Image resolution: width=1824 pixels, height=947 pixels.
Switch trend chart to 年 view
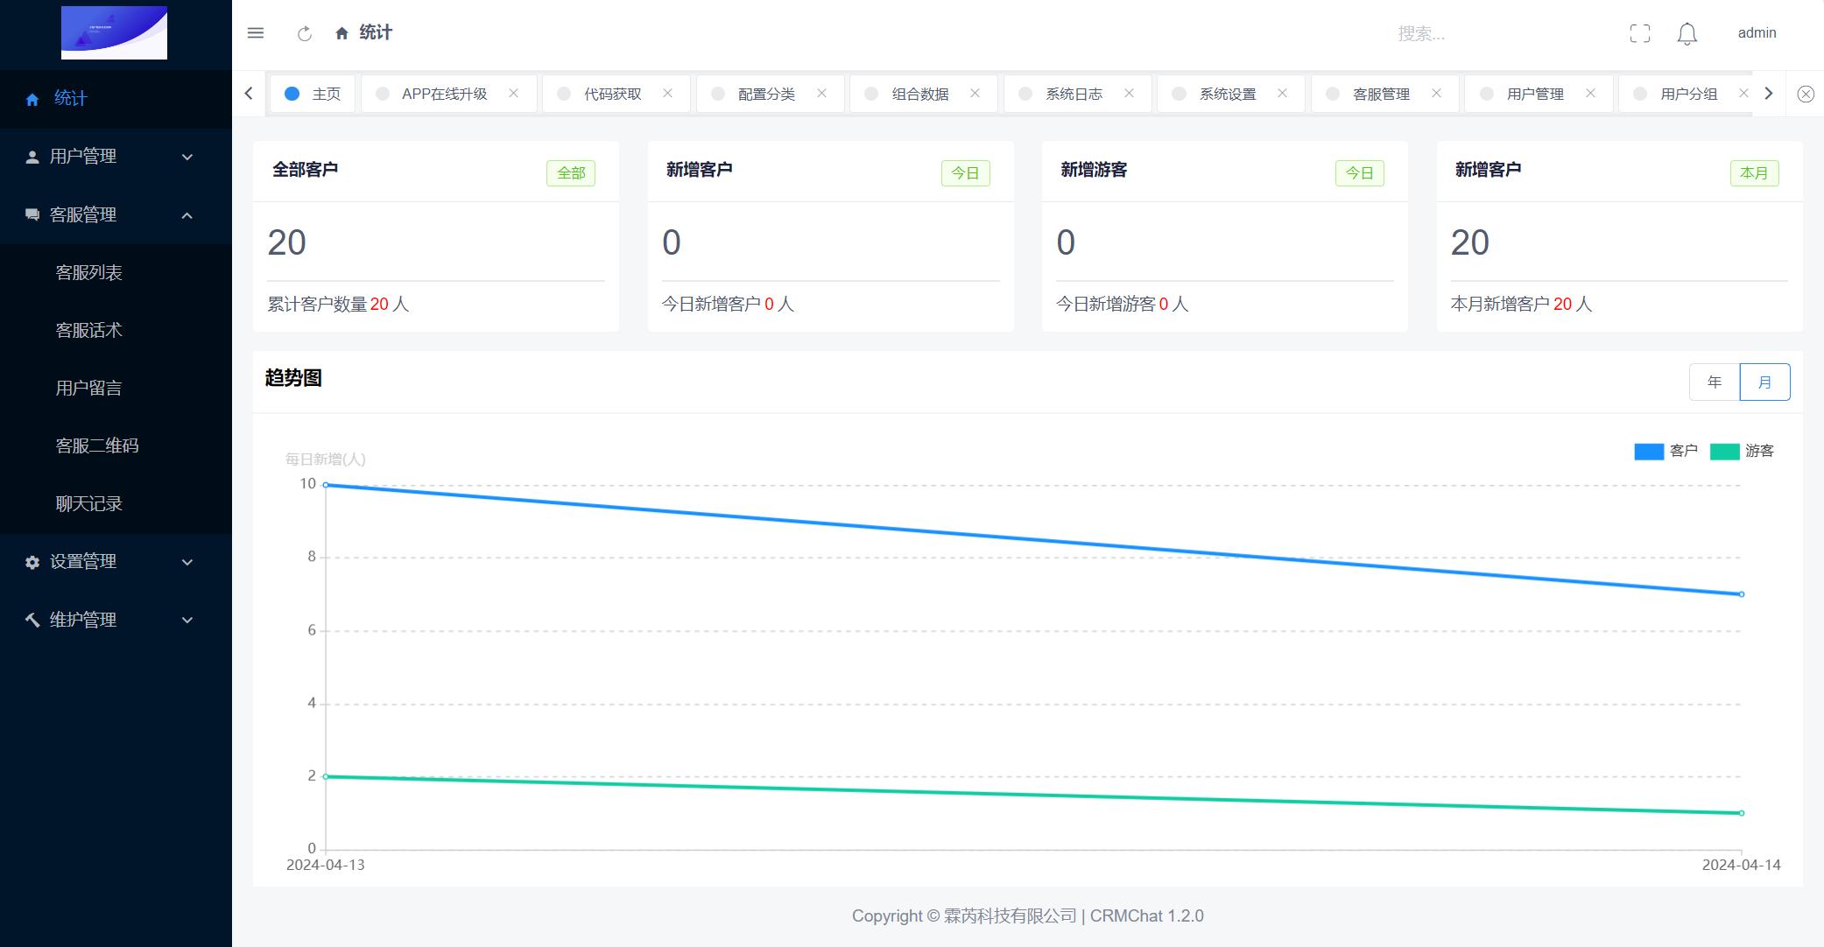tap(1715, 382)
